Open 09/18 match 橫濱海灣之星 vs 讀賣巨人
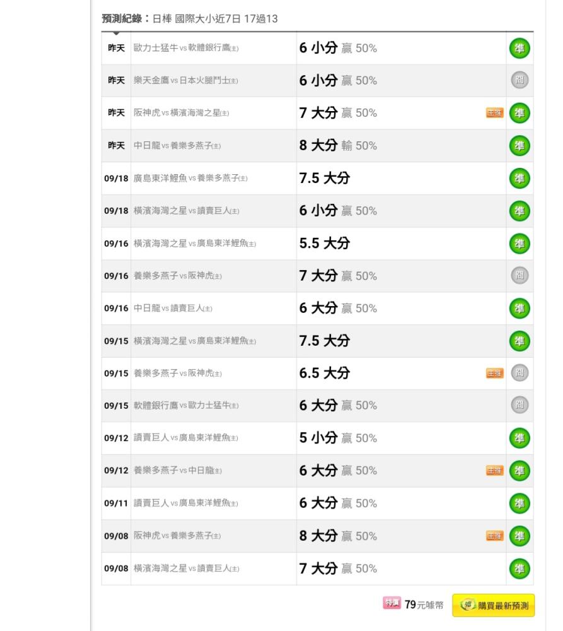 click(x=186, y=211)
